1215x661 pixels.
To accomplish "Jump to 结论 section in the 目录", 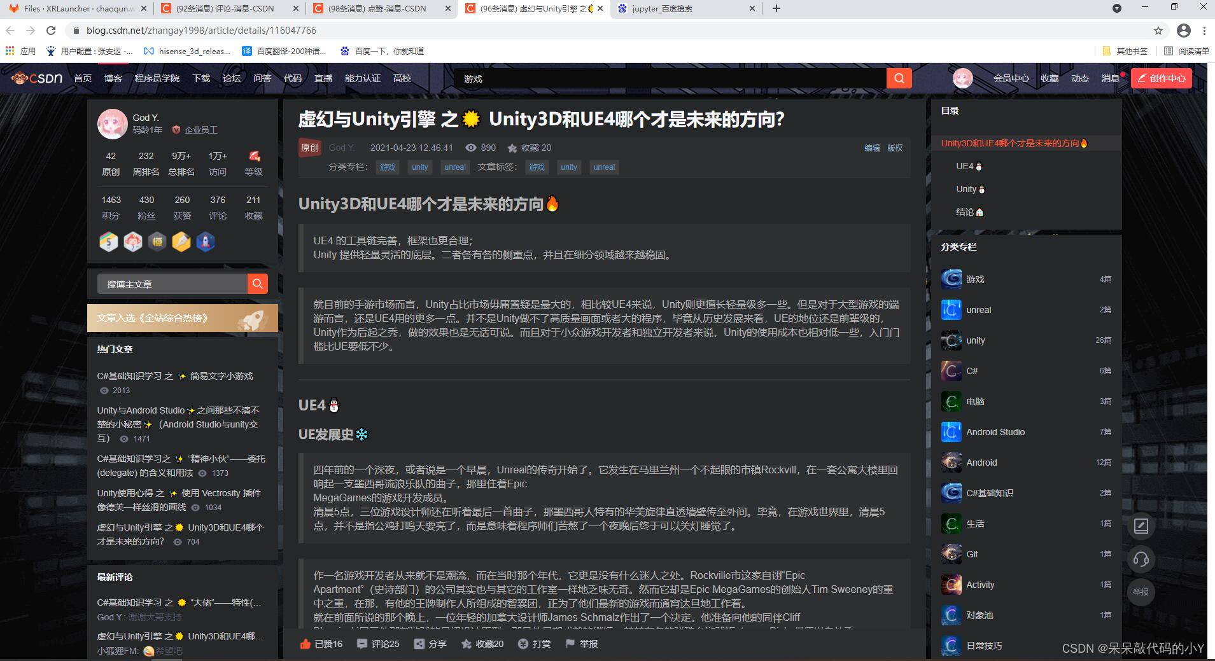I will click(969, 212).
